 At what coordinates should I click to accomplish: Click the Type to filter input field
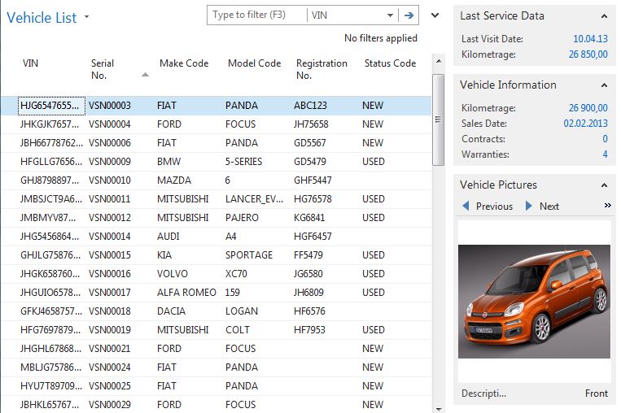click(x=256, y=15)
